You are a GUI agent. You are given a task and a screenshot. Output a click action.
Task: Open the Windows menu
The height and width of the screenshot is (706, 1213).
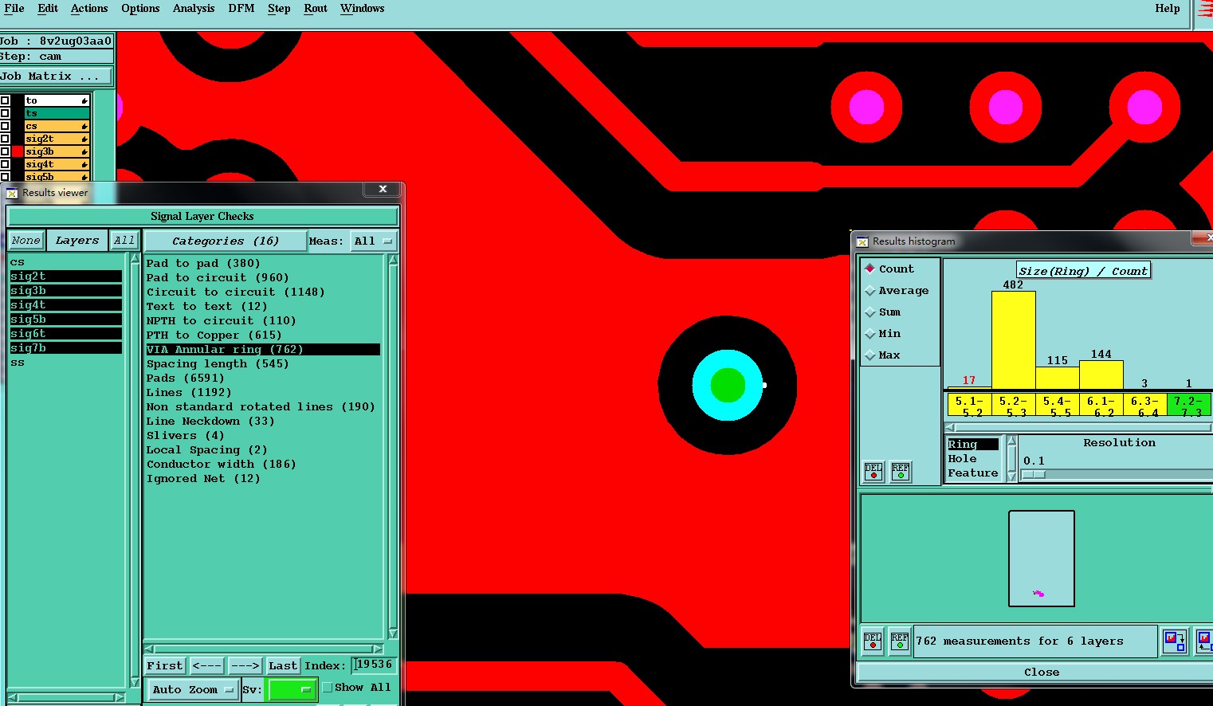[x=363, y=8]
